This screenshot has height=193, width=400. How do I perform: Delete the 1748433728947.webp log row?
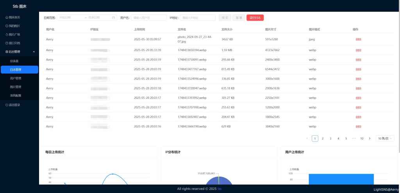359,88
